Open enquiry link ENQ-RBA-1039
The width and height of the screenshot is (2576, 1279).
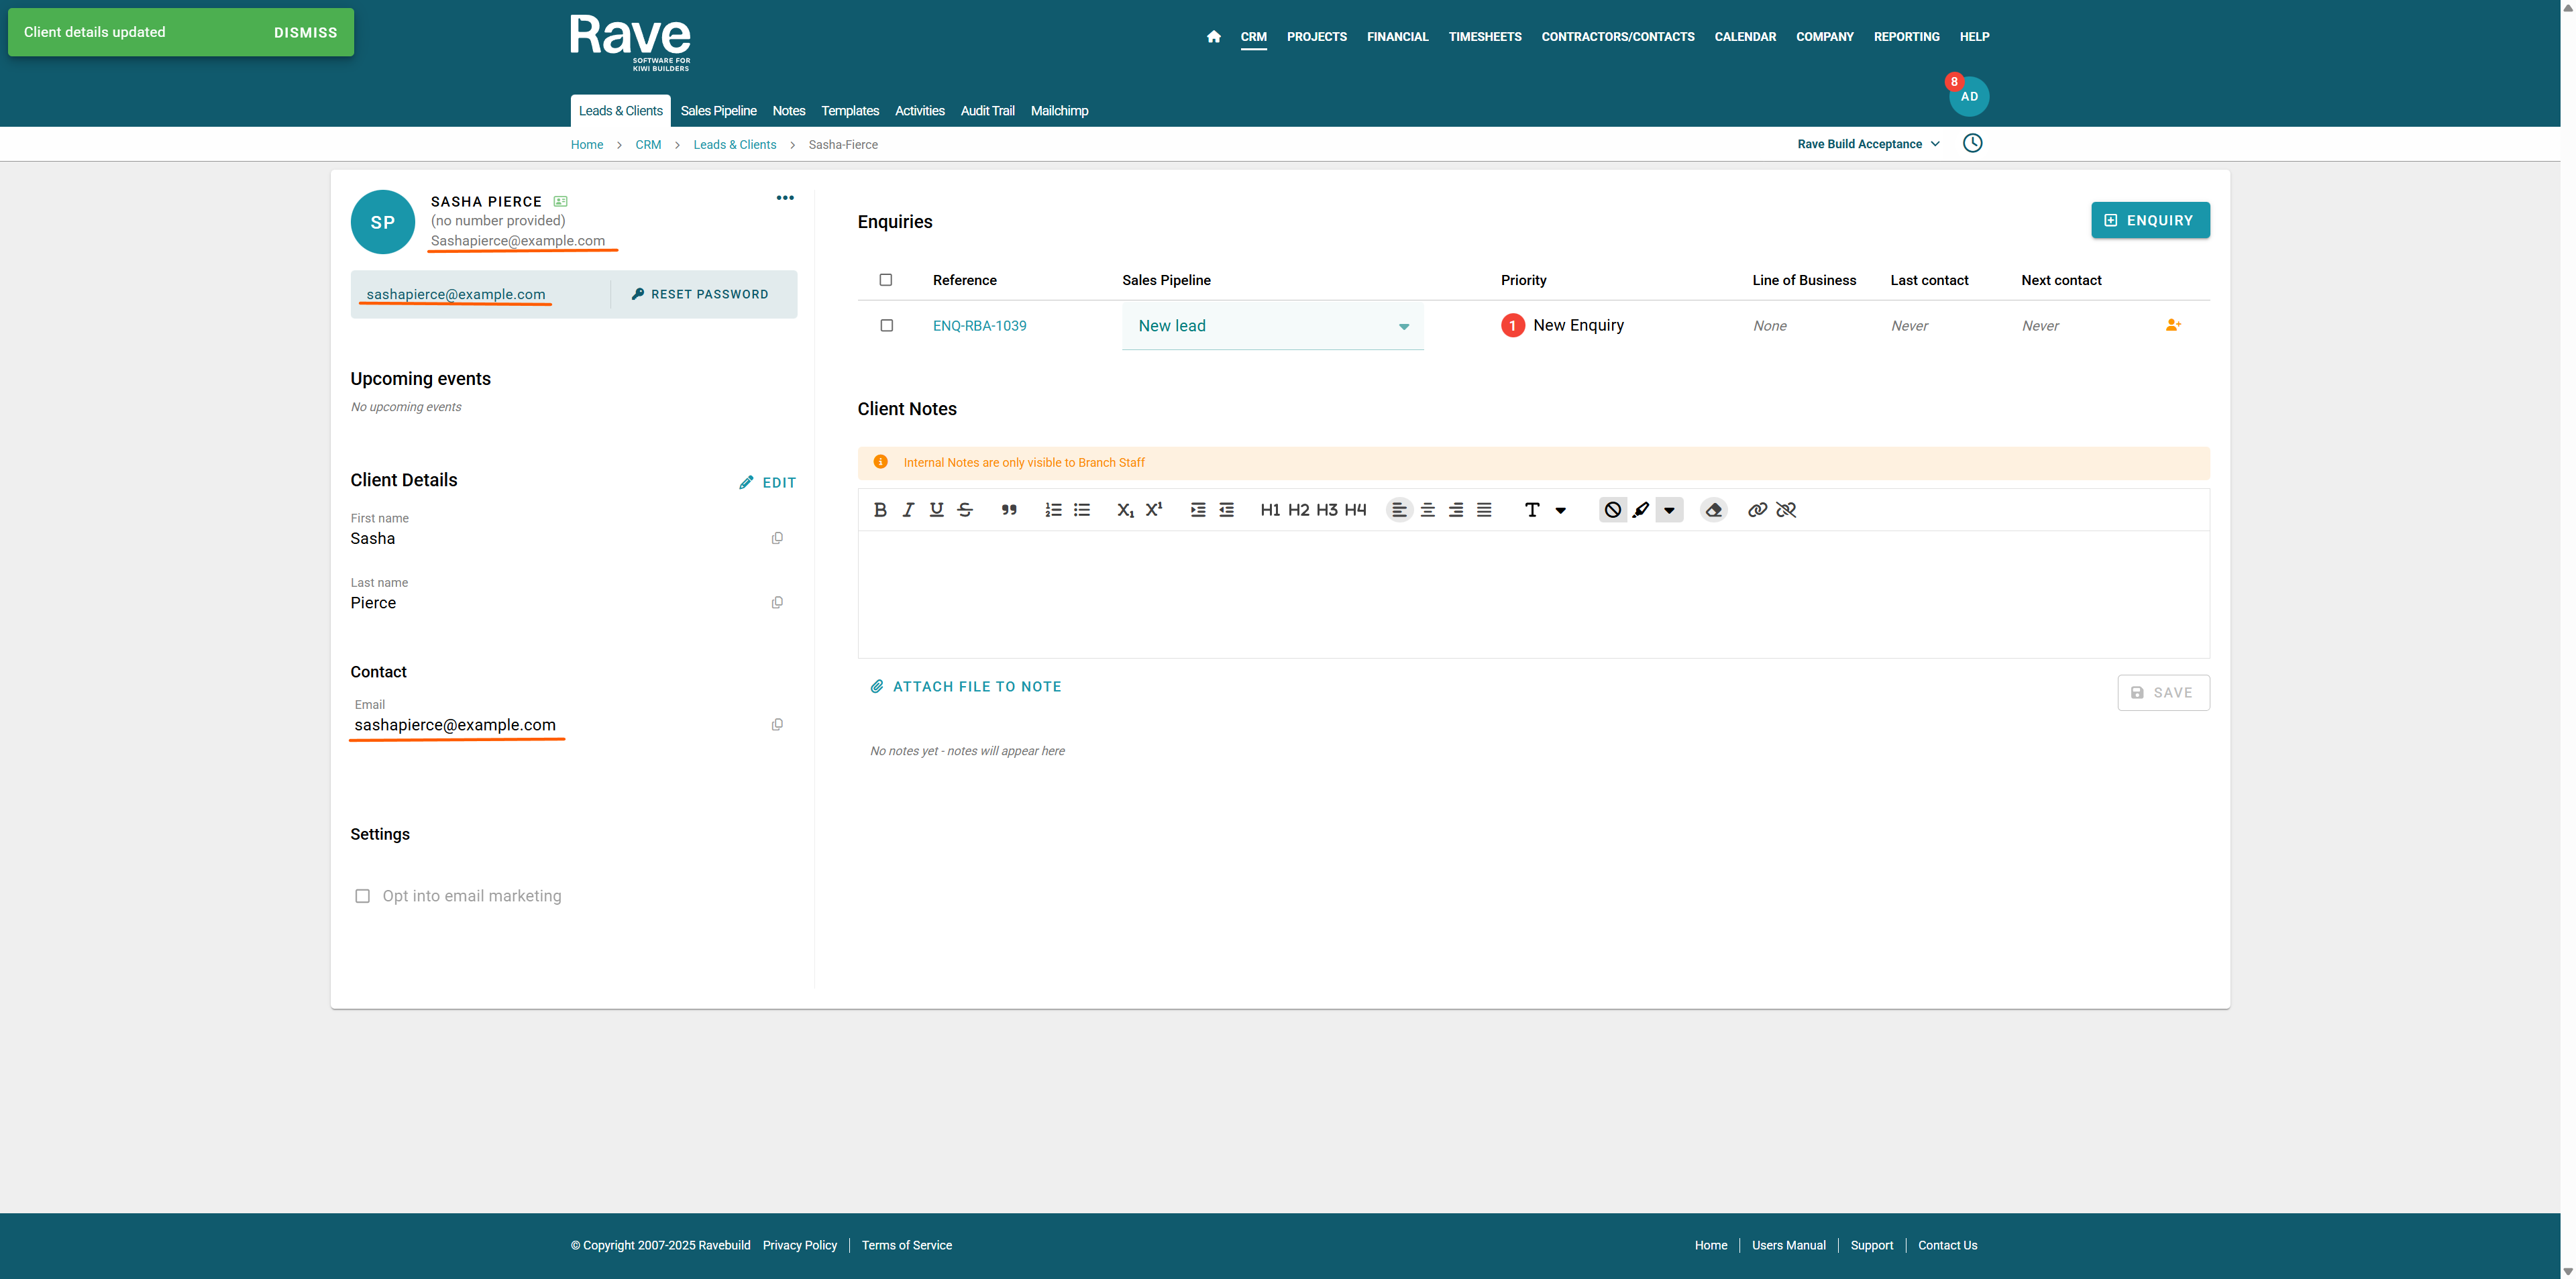(x=979, y=326)
